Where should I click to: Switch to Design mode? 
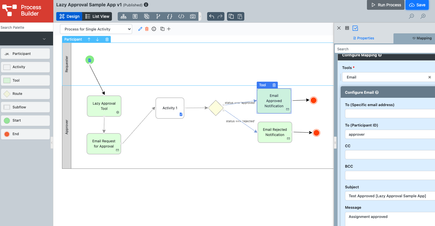coord(70,16)
